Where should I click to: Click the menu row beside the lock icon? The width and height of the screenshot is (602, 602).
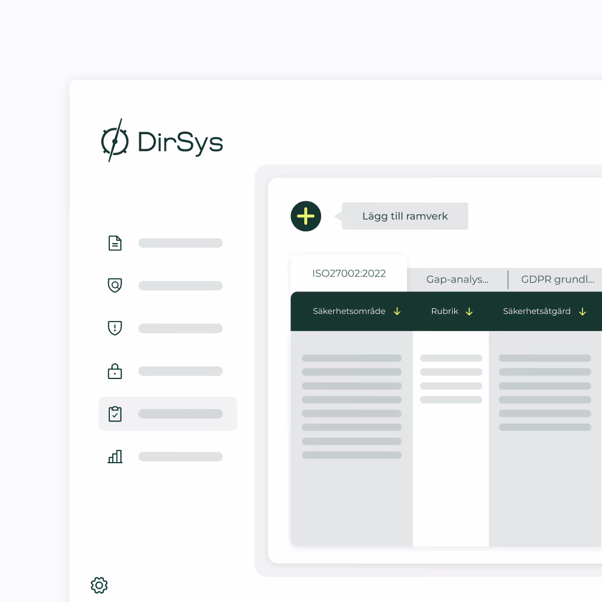click(x=180, y=371)
